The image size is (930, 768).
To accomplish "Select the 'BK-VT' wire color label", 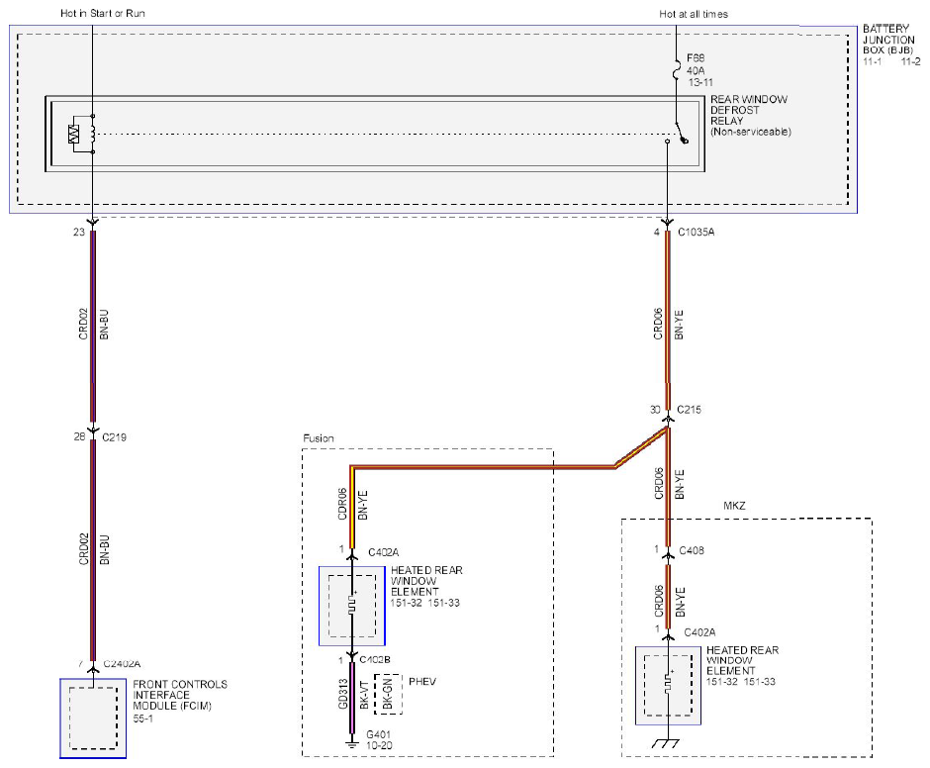I will pos(365,695).
